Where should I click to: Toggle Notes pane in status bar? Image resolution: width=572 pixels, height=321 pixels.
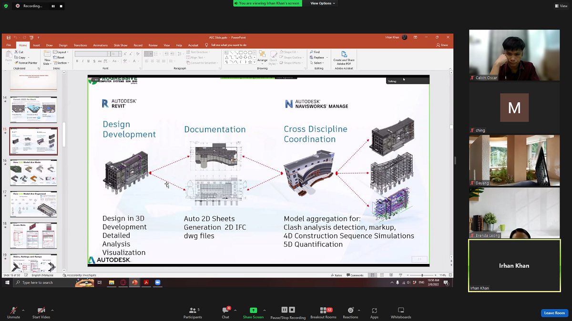pos(336,275)
